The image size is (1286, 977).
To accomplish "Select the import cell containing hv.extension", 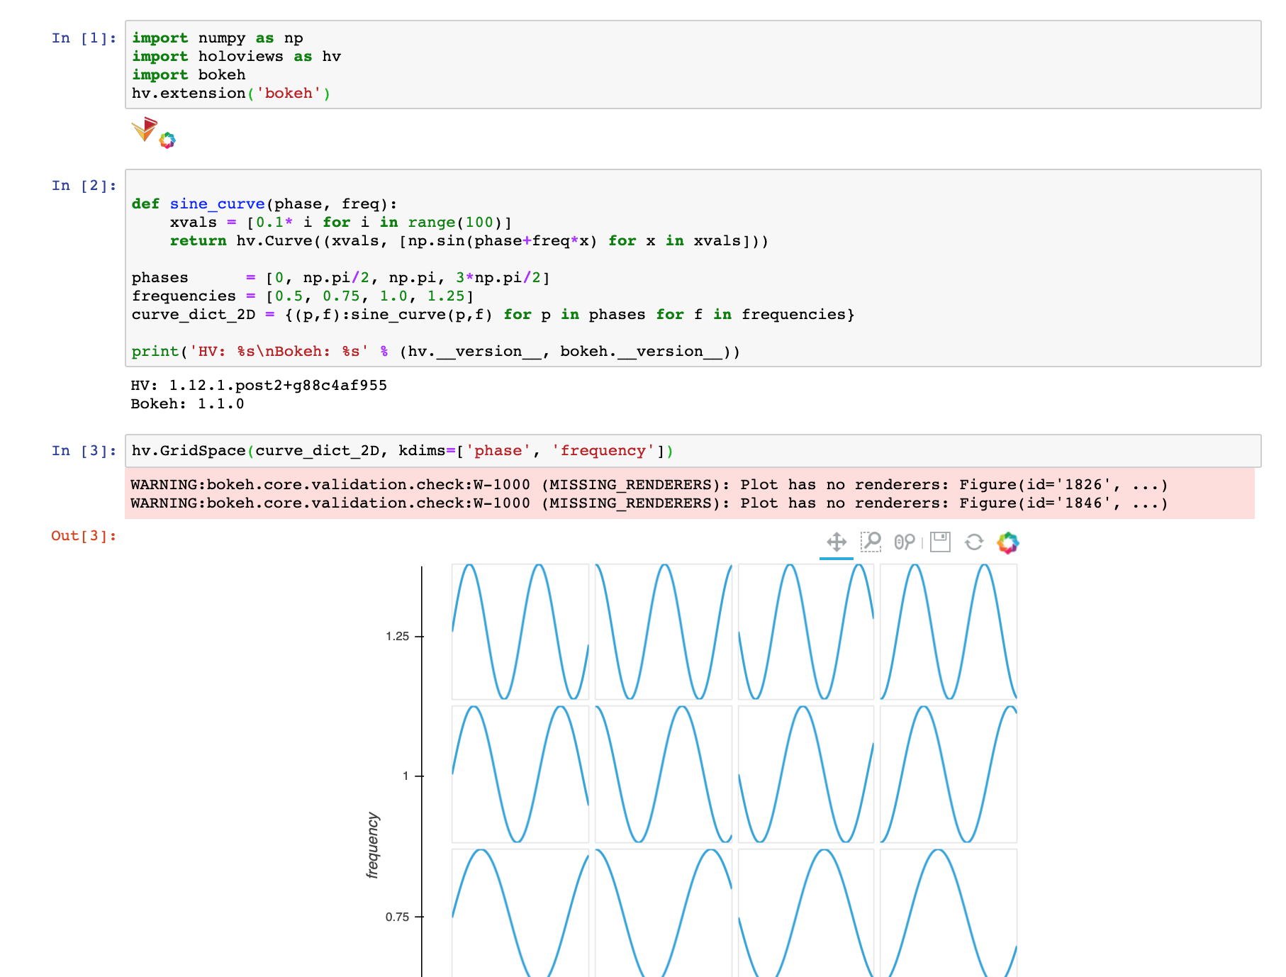I will 425,65.
